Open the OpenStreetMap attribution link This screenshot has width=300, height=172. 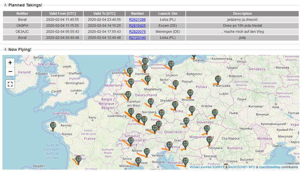[270, 167]
